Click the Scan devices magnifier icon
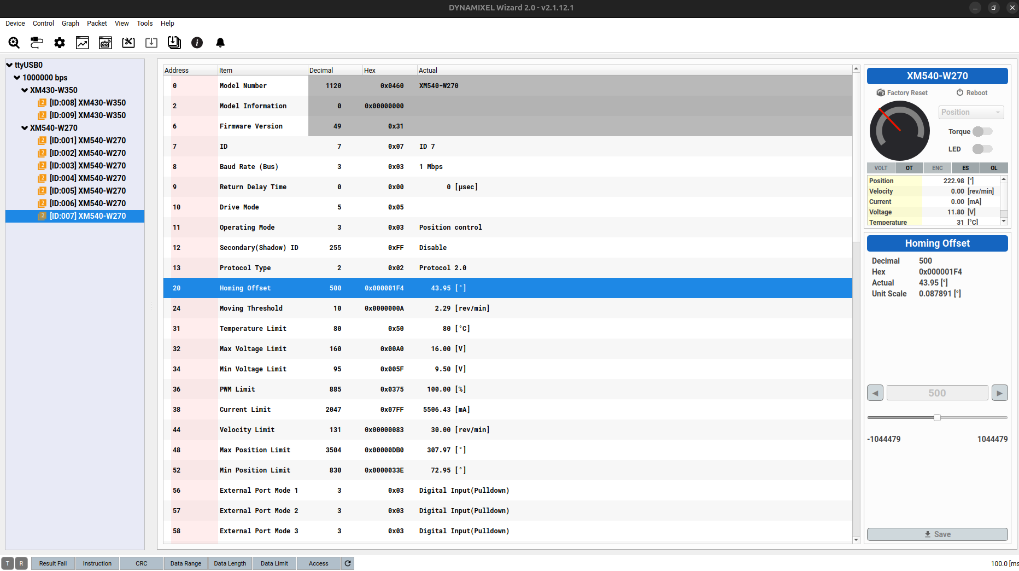The height and width of the screenshot is (571, 1019). coord(14,43)
